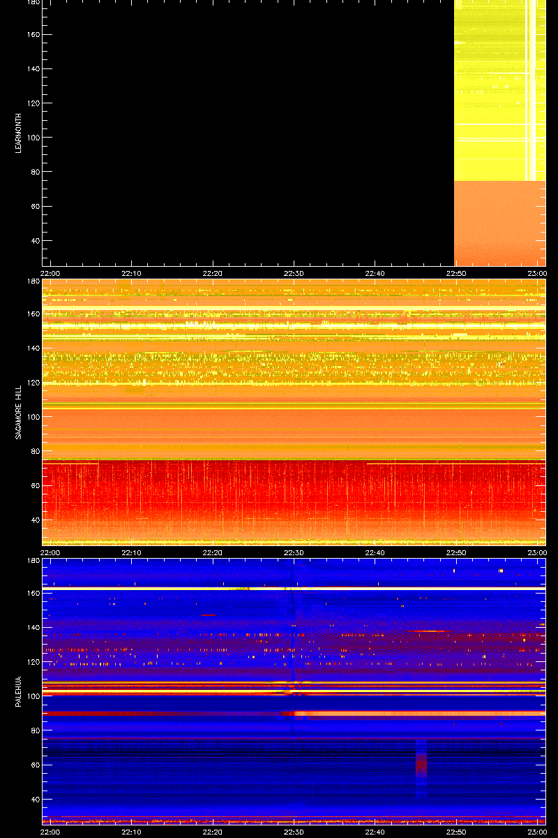This screenshot has width=558, height=838.
Task: Click the 22:40 time tick below Palehua plot
Action: click(375, 832)
